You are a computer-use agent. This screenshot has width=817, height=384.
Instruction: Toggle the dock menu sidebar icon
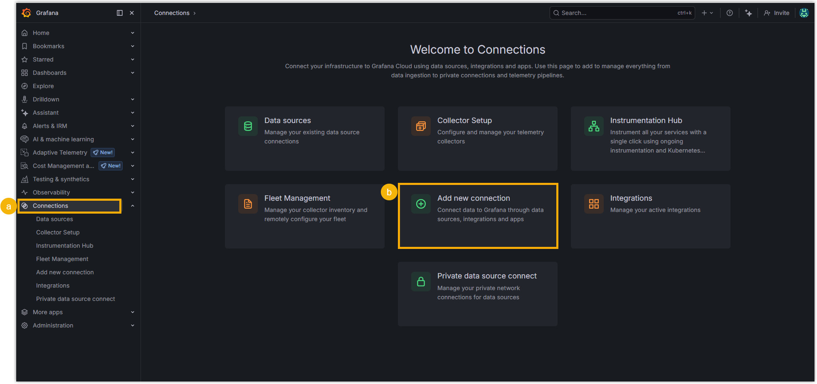120,13
